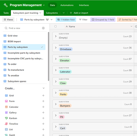The image size is (137, 136).
Task: Click the collaborative view people icon
Action: pos(47,20)
